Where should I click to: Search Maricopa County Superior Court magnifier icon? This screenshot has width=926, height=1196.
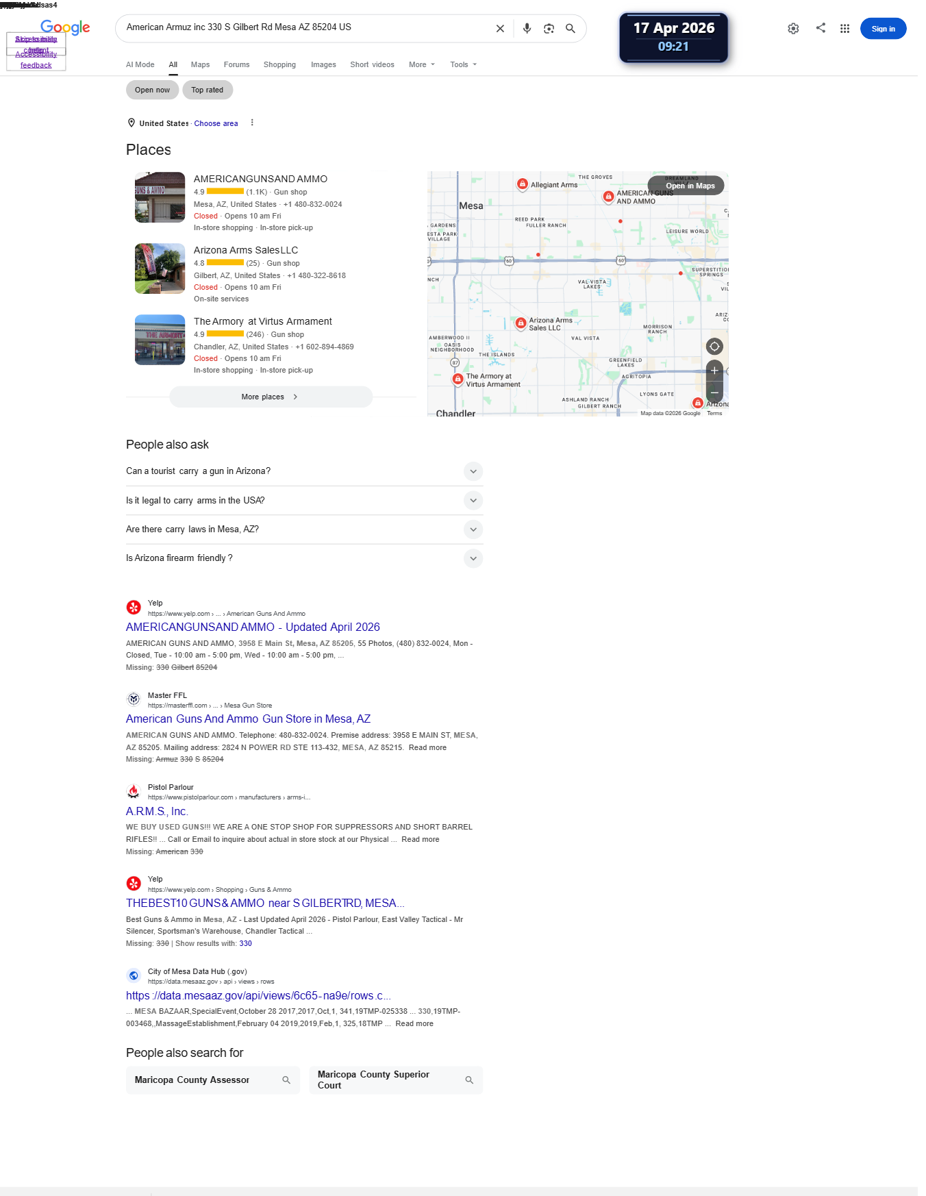coord(469,1080)
